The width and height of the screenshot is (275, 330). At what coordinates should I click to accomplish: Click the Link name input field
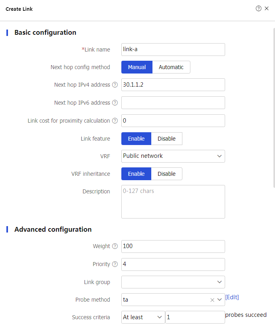[173, 50]
